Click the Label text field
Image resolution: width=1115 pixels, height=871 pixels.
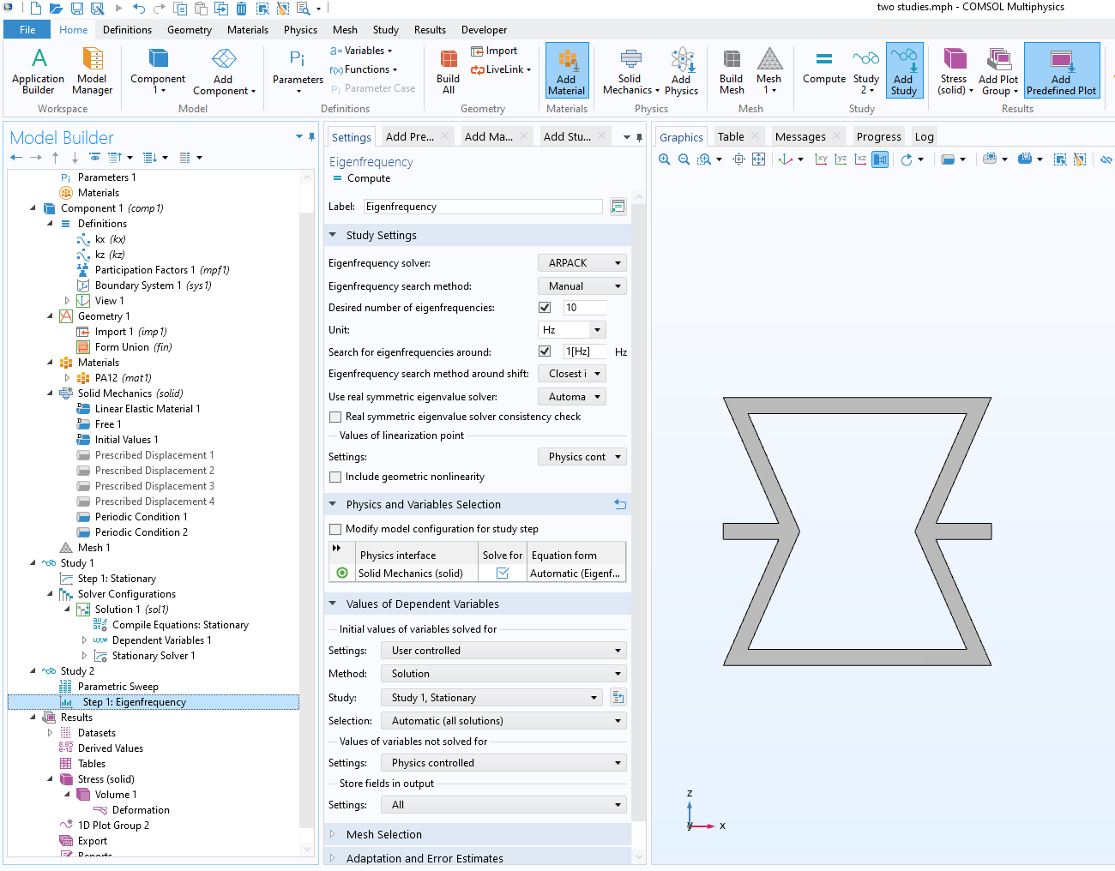[x=483, y=207]
